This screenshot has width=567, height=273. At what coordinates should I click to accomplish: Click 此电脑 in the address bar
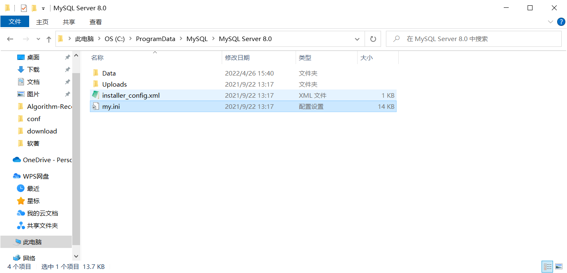[84, 39]
